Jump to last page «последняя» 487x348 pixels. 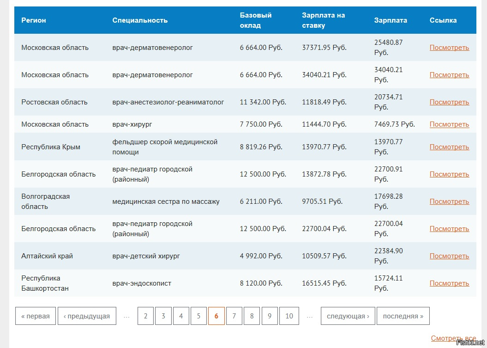(403, 316)
